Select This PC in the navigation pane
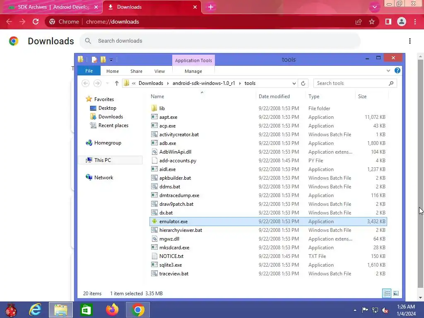The image size is (424, 318). (103, 160)
